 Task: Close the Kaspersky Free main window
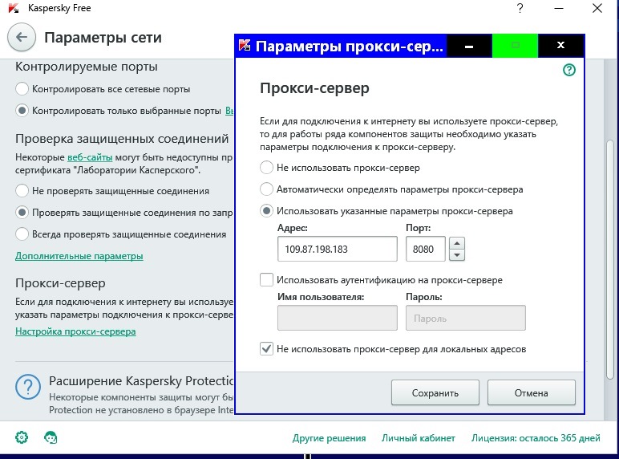(597, 8)
